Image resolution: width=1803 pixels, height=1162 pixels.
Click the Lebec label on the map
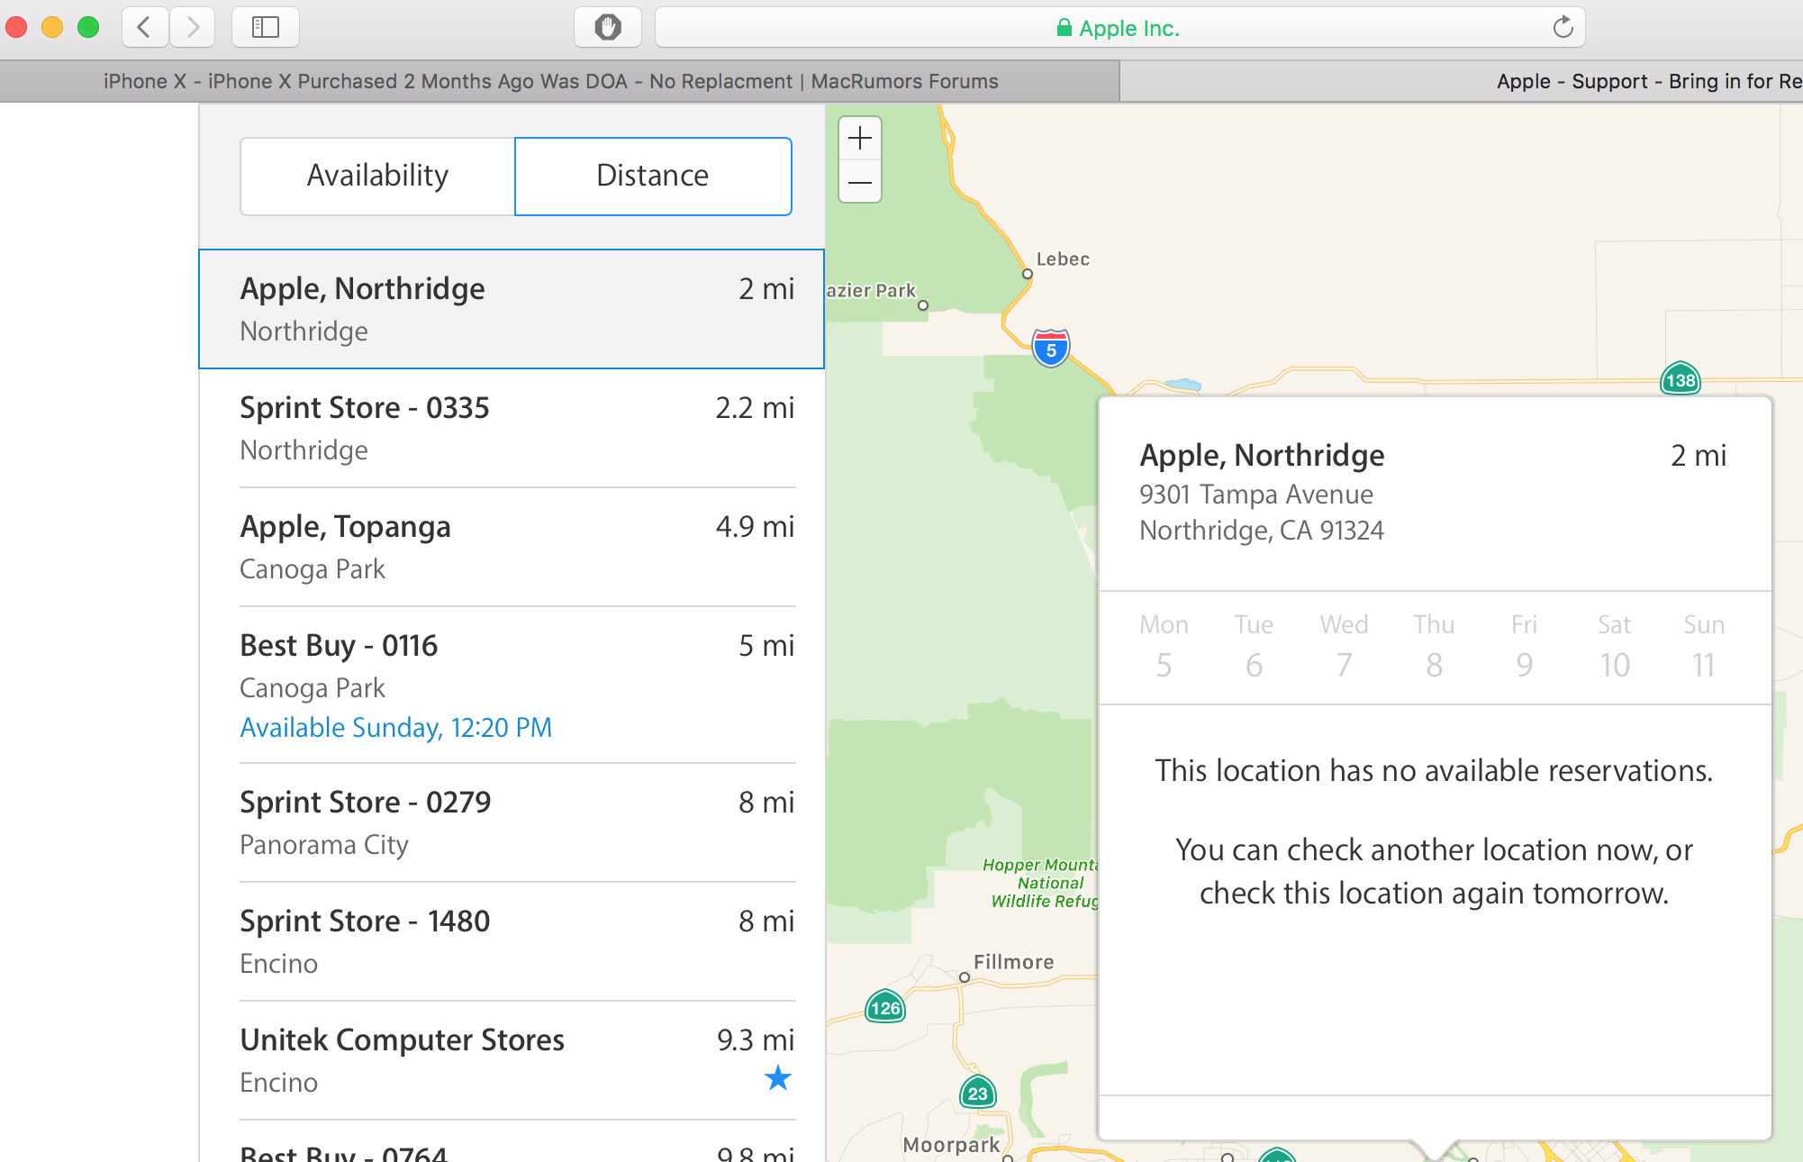pos(1063,259)
